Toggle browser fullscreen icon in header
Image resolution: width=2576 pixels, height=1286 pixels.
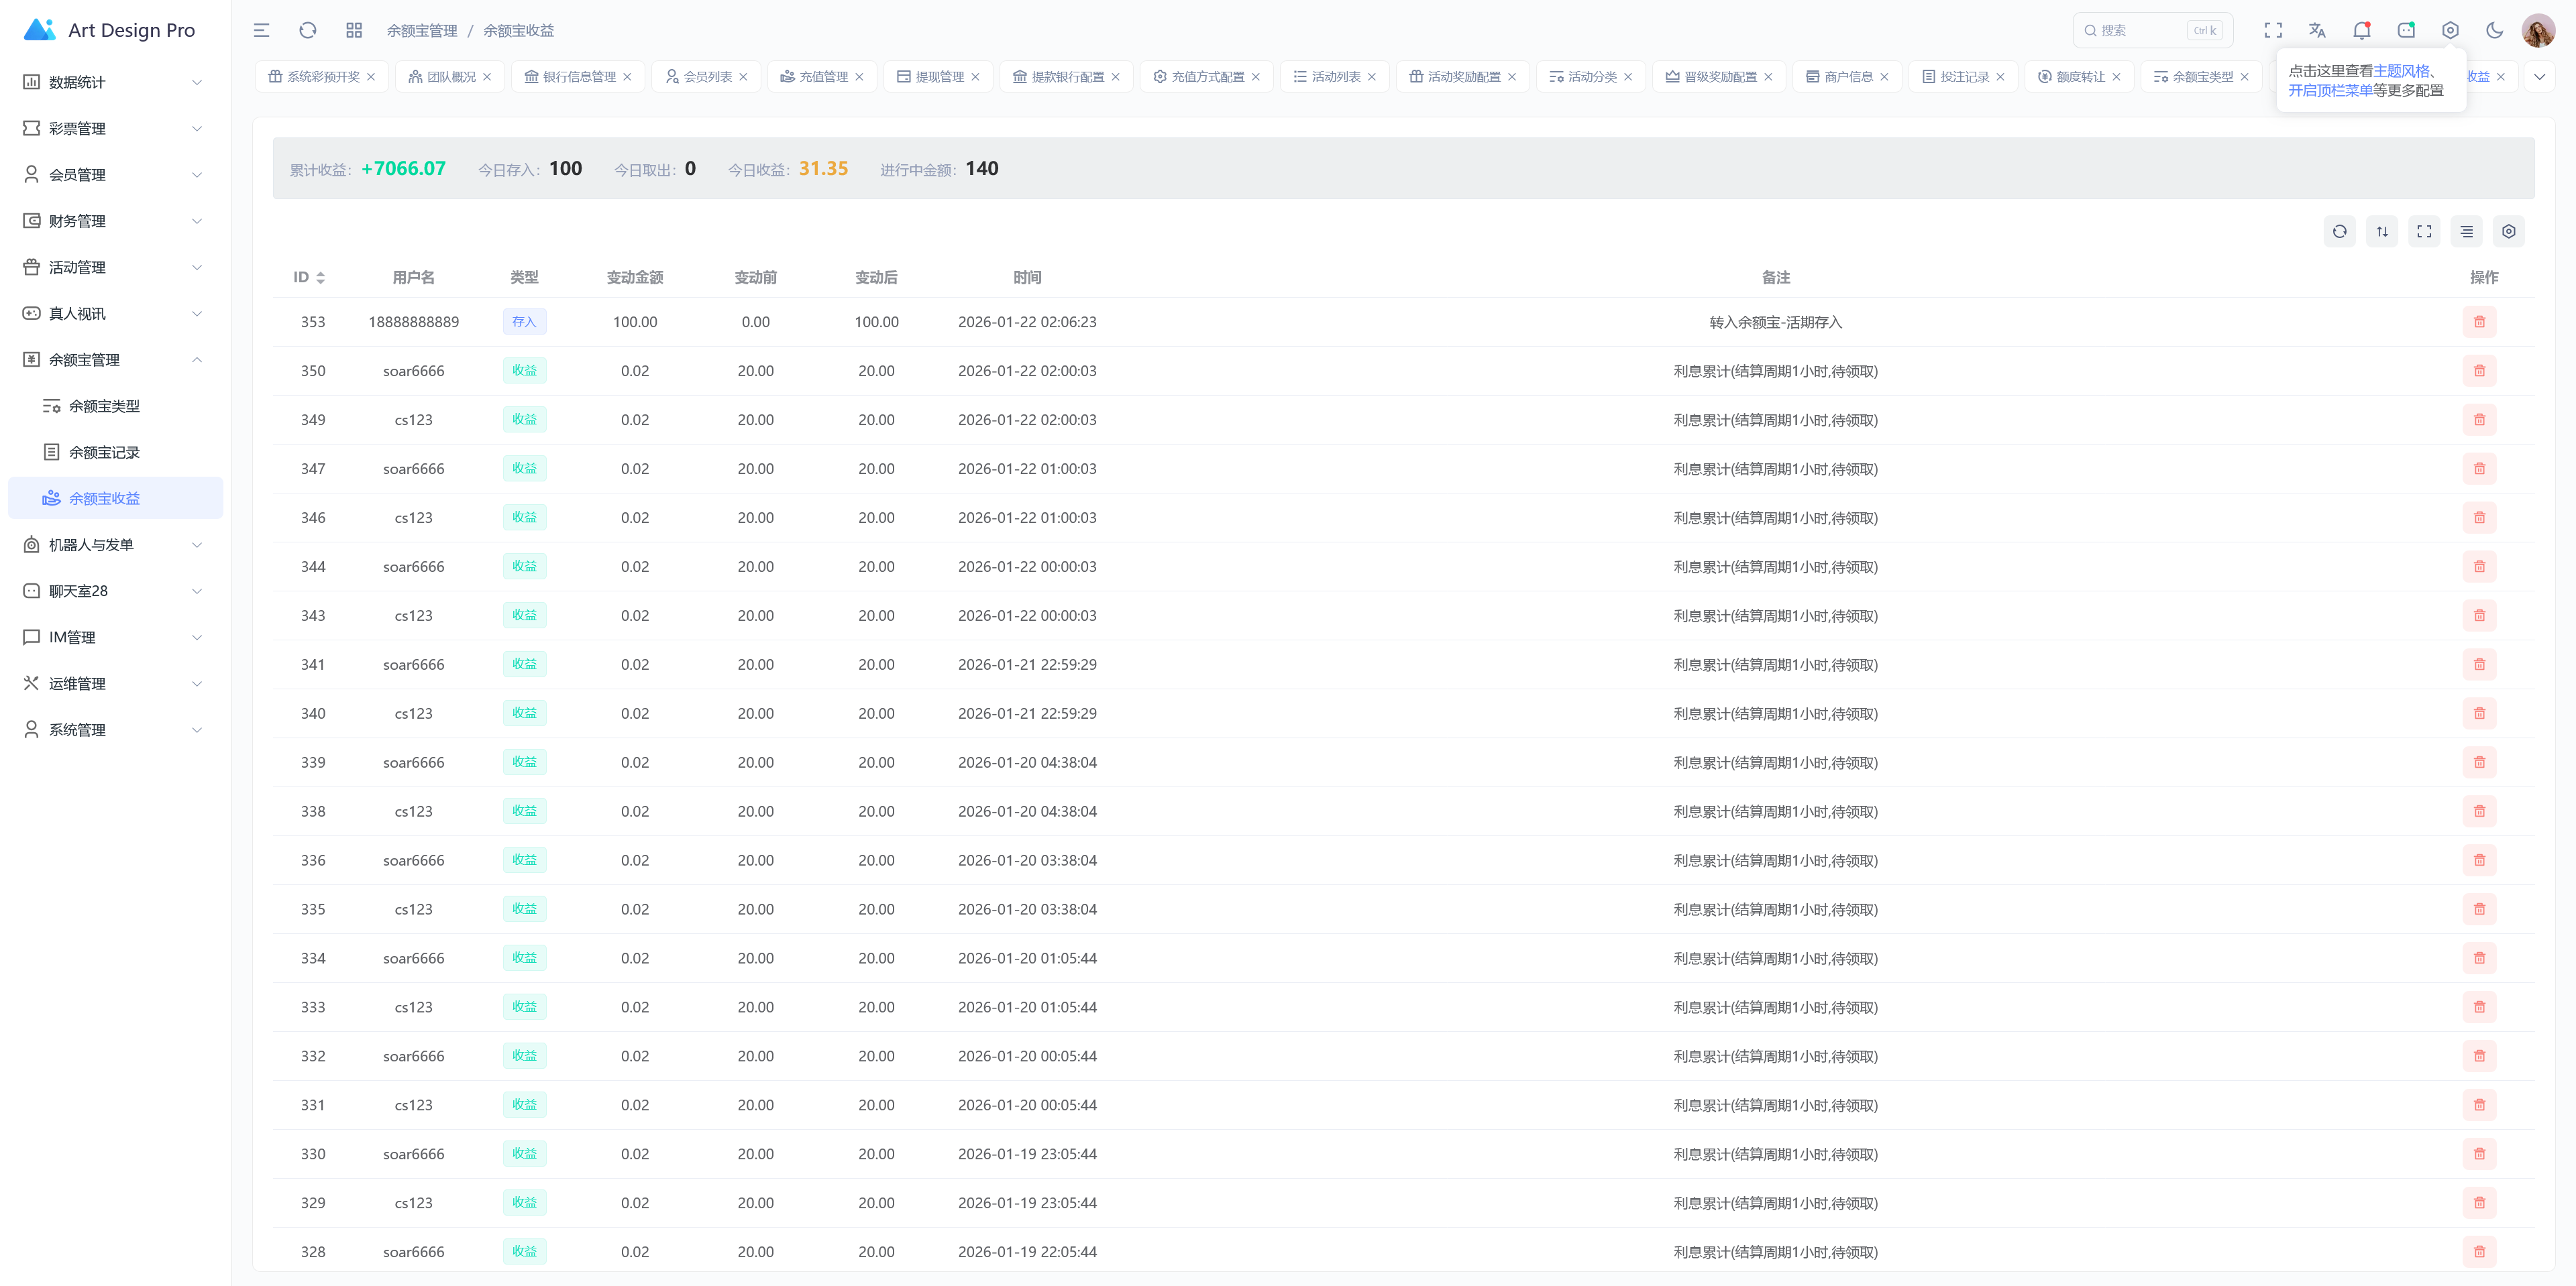[x=2273, y=30]
